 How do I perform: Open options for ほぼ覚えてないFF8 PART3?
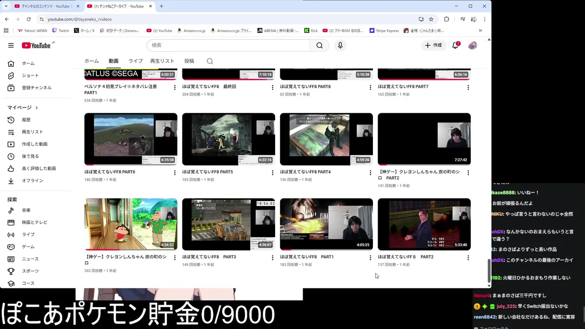[x=272, y=258]
